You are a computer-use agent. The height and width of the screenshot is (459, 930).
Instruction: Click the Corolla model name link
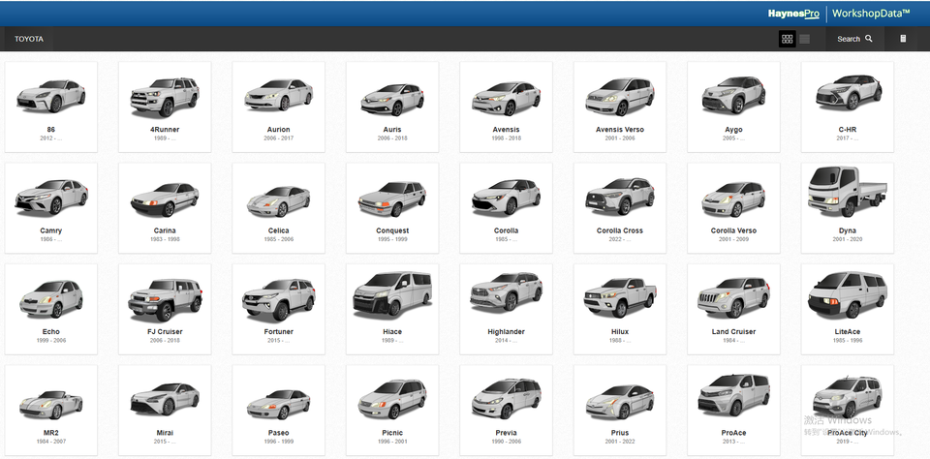(506, 230)
